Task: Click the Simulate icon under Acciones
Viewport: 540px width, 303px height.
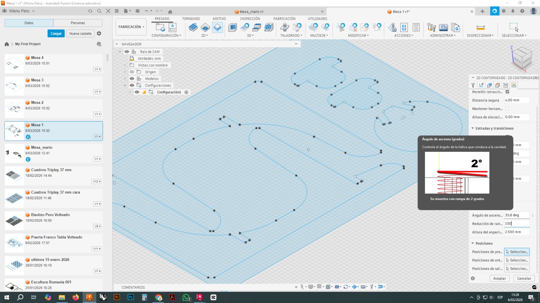Action: pyautogui.click(x=392, y=27)
